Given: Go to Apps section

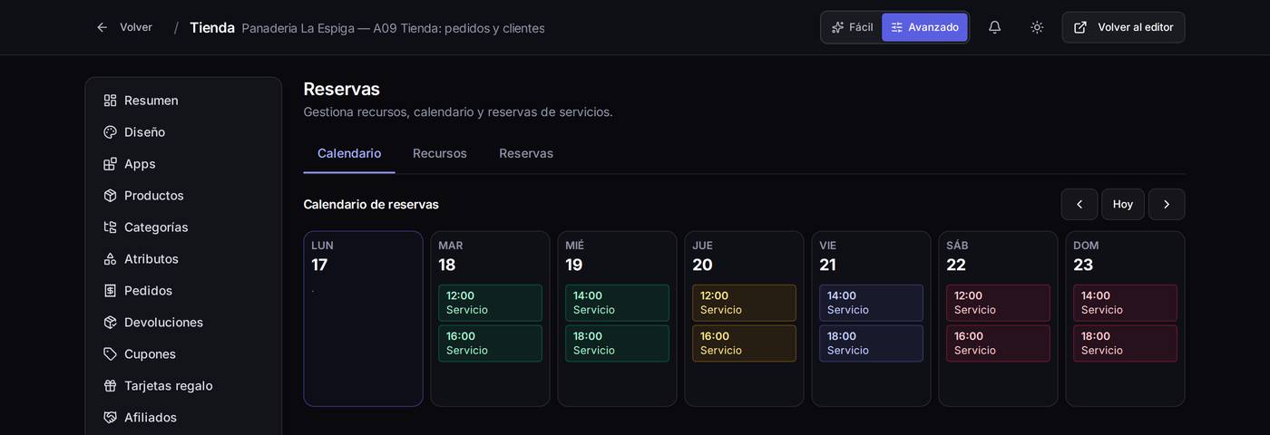Looking at the screenshot, I should (x=183, y=164).
